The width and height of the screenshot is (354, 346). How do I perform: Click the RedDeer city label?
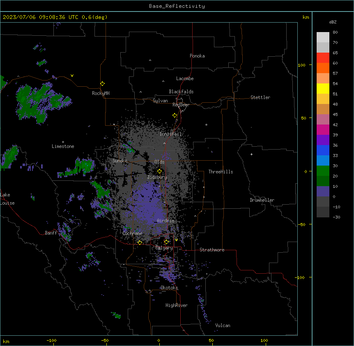pyautogui.click(x=181, y=105)
